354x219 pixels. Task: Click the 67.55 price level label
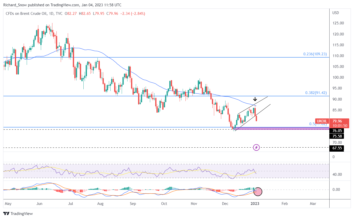pos(337,148)
